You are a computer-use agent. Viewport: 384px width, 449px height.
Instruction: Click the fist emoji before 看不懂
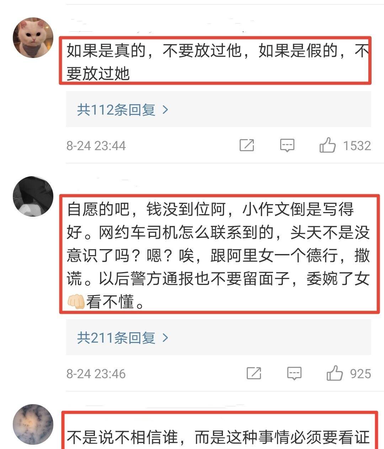click(x=76, y=302)
